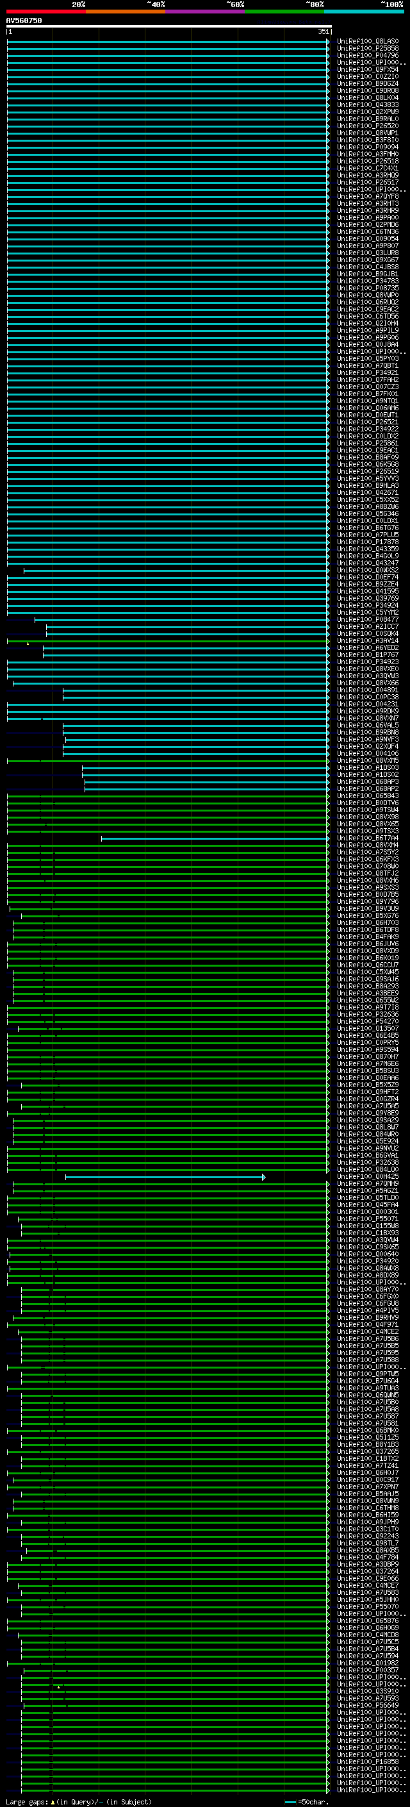
Task: Select hit label UniRef100_B6TDF8
Action: click(368, 930)
